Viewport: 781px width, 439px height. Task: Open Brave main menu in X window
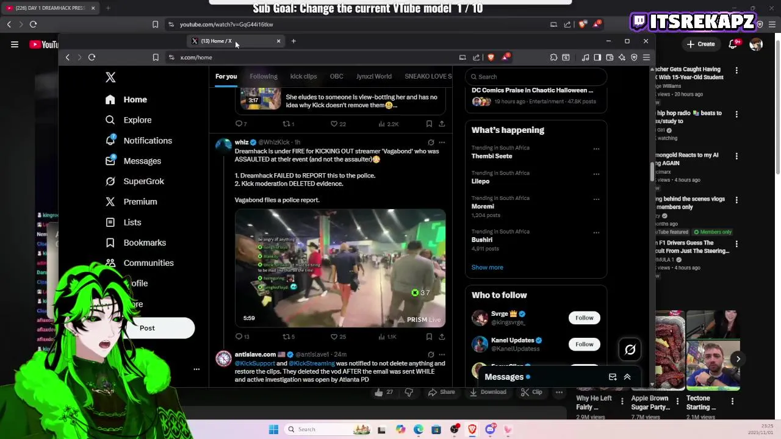646,57
